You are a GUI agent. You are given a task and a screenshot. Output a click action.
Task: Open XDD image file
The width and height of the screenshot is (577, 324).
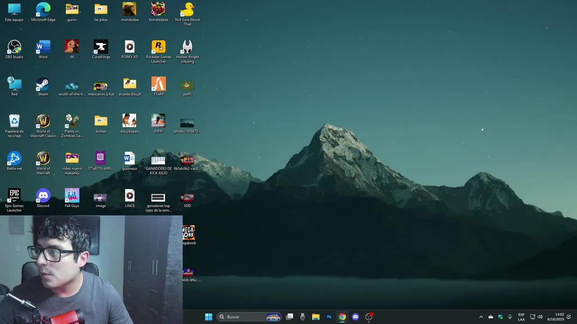(188, 200)
